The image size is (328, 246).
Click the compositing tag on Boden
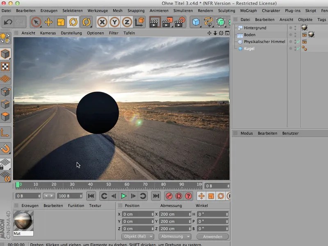tap(305, 35)
